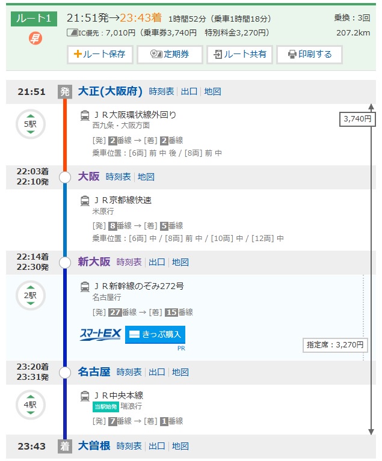Image resolution: width=382 pixels, height=461 pixels.
Task: Click 207.2km distance text
Action: pos(353,32)
